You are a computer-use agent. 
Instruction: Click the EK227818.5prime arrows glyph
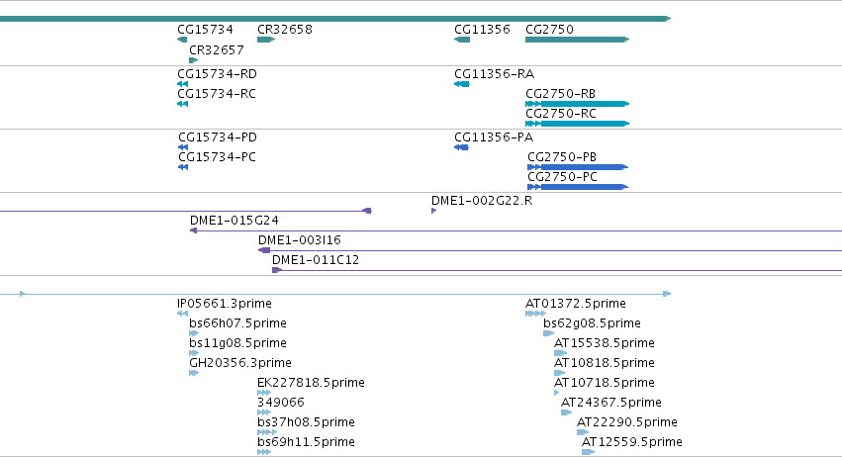264,393
